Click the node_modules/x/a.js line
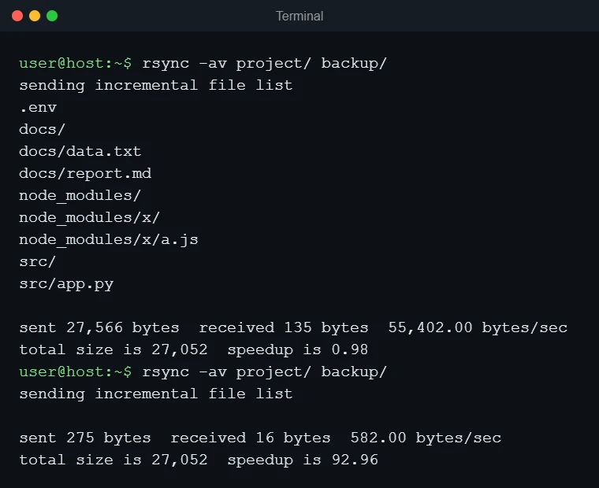The image size is (599, 488). [x=109, y=239]
